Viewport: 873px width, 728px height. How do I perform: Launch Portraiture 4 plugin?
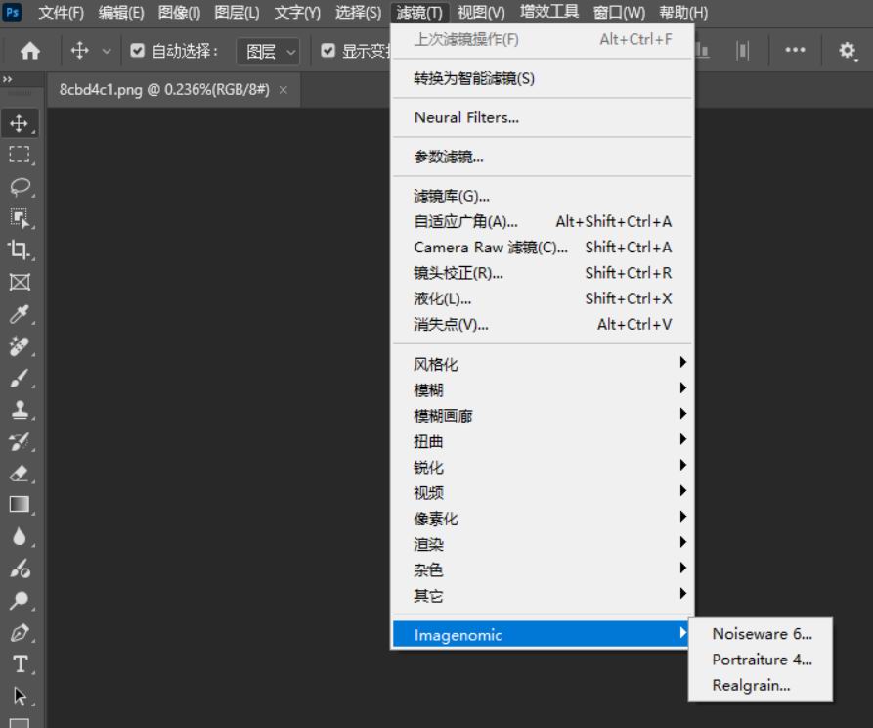point(762,660)
